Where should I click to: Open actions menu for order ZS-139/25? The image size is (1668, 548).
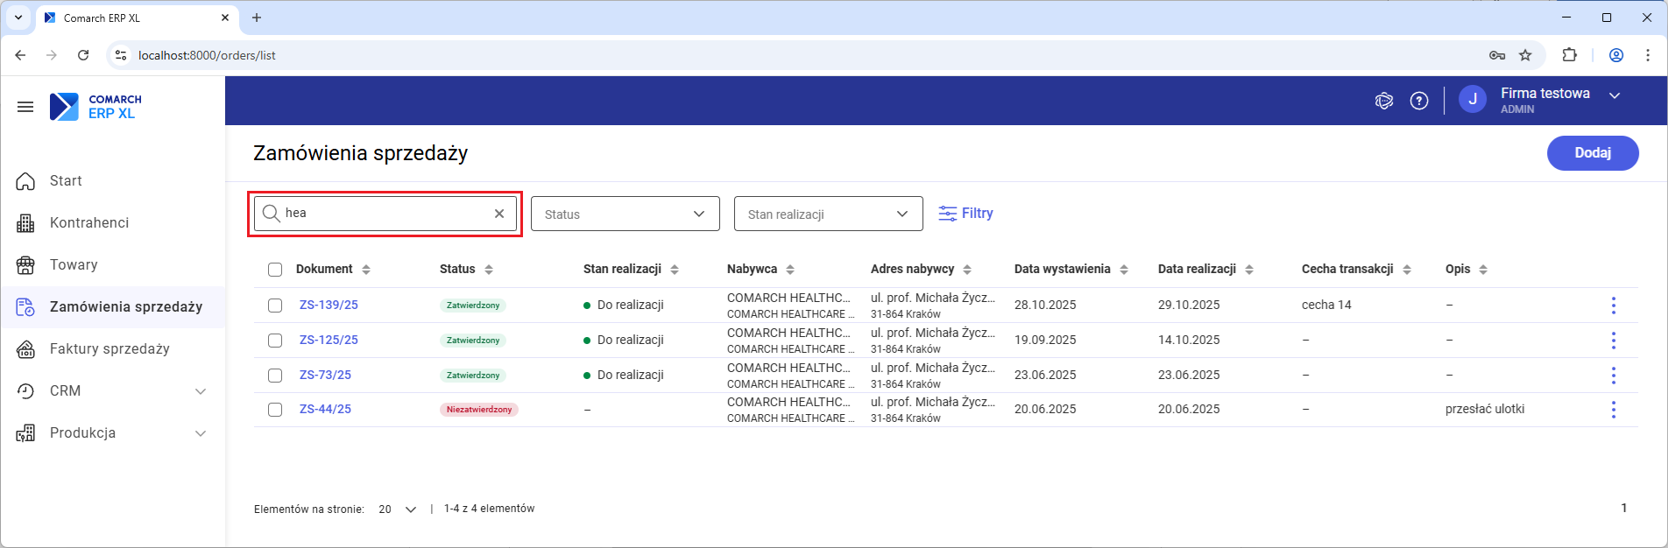pyautogui.click(x=1613, y=306)
